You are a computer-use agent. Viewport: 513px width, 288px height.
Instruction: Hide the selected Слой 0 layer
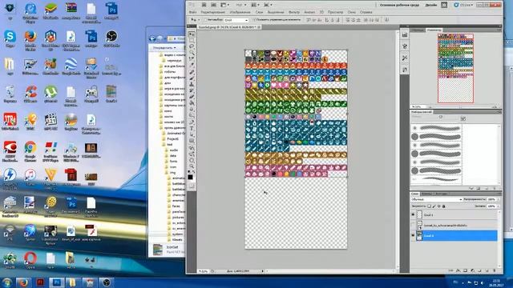[413, 235]
